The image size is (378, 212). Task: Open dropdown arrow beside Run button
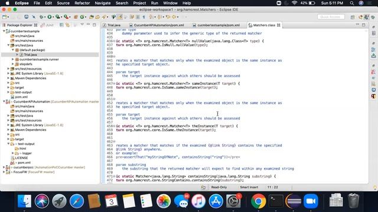pyautogui.click(x=53, y=17)
